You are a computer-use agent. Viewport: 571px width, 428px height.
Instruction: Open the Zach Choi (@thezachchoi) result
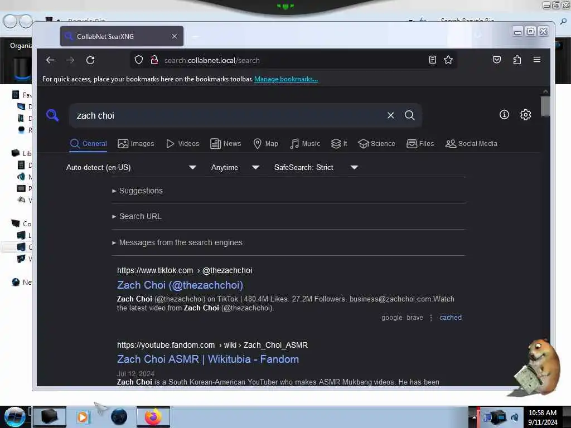tap(180, 285)
